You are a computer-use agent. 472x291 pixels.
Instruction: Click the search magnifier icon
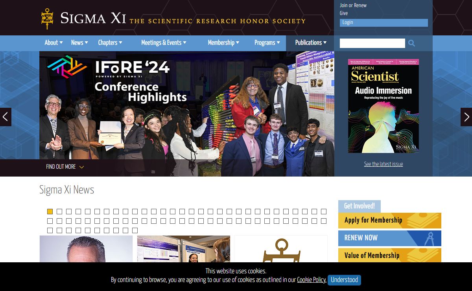click(411, 43)
